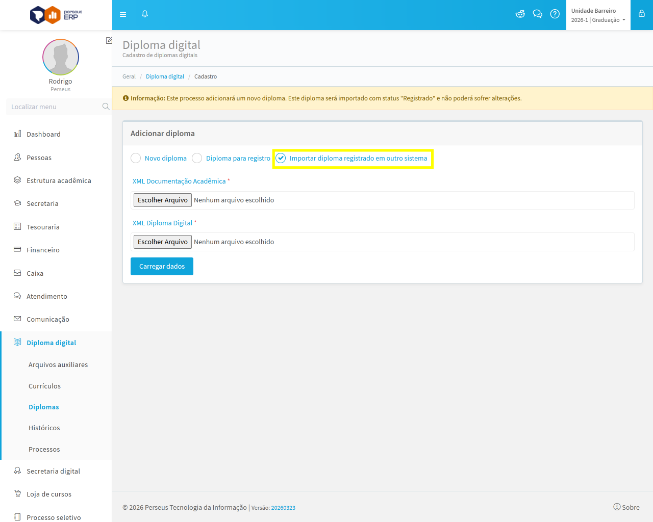The height and width of the screenshot is (522, 653).
Task: Open Históricos under Diploma digital
Action: pyautogui.click(x=44, y=428)
